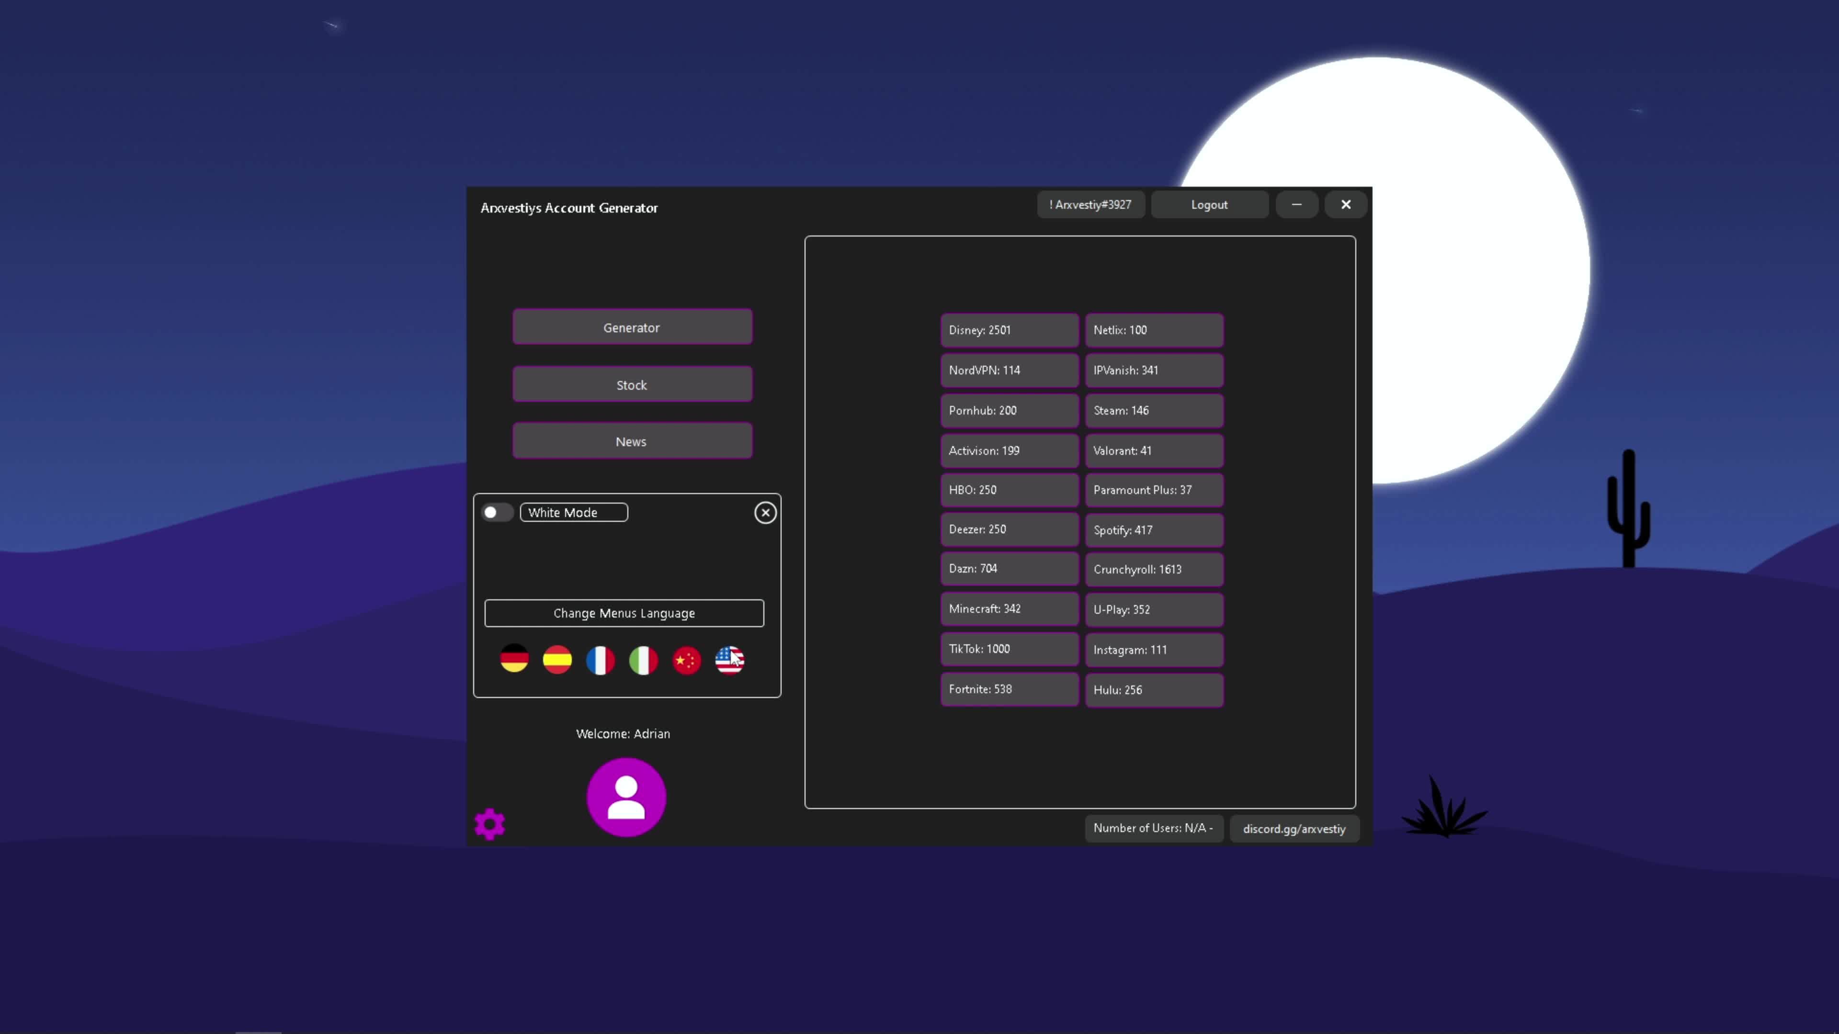Close the White Mode settings panel
This screenshot has width=1839, height=1034.
[x=765, y=512]
